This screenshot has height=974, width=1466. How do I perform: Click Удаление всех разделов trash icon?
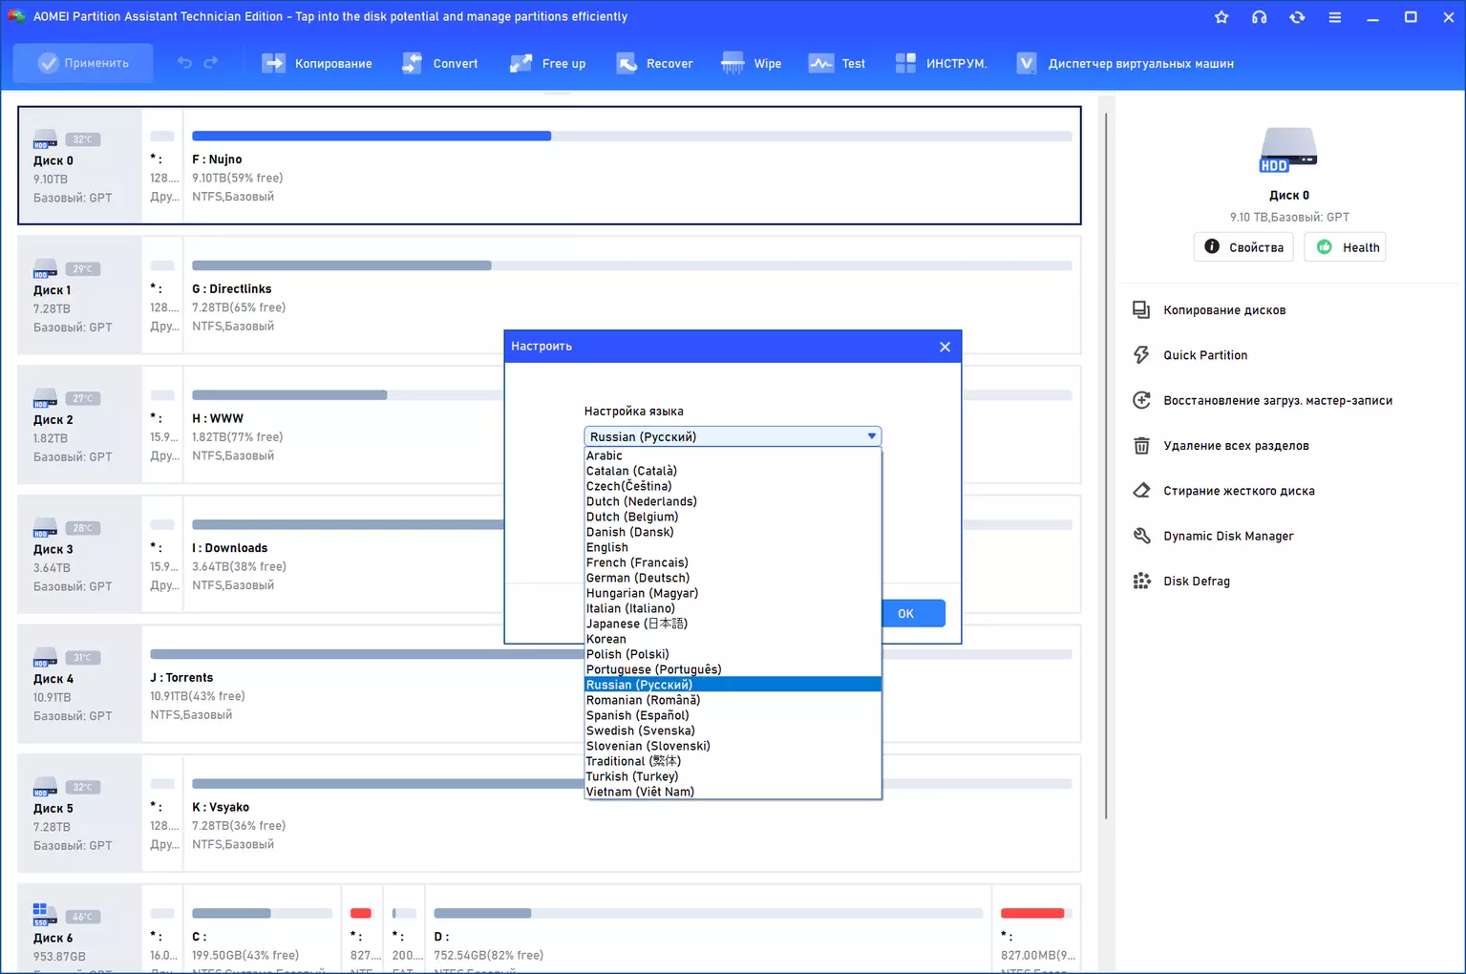pyautogui.click(x=1141, y=446)
